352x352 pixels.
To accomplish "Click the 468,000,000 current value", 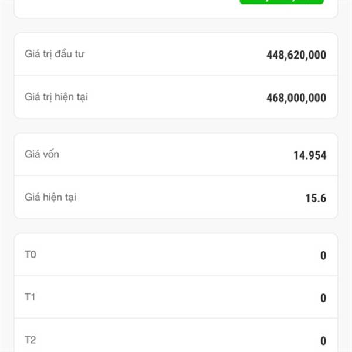I will (x=296, y=98).
